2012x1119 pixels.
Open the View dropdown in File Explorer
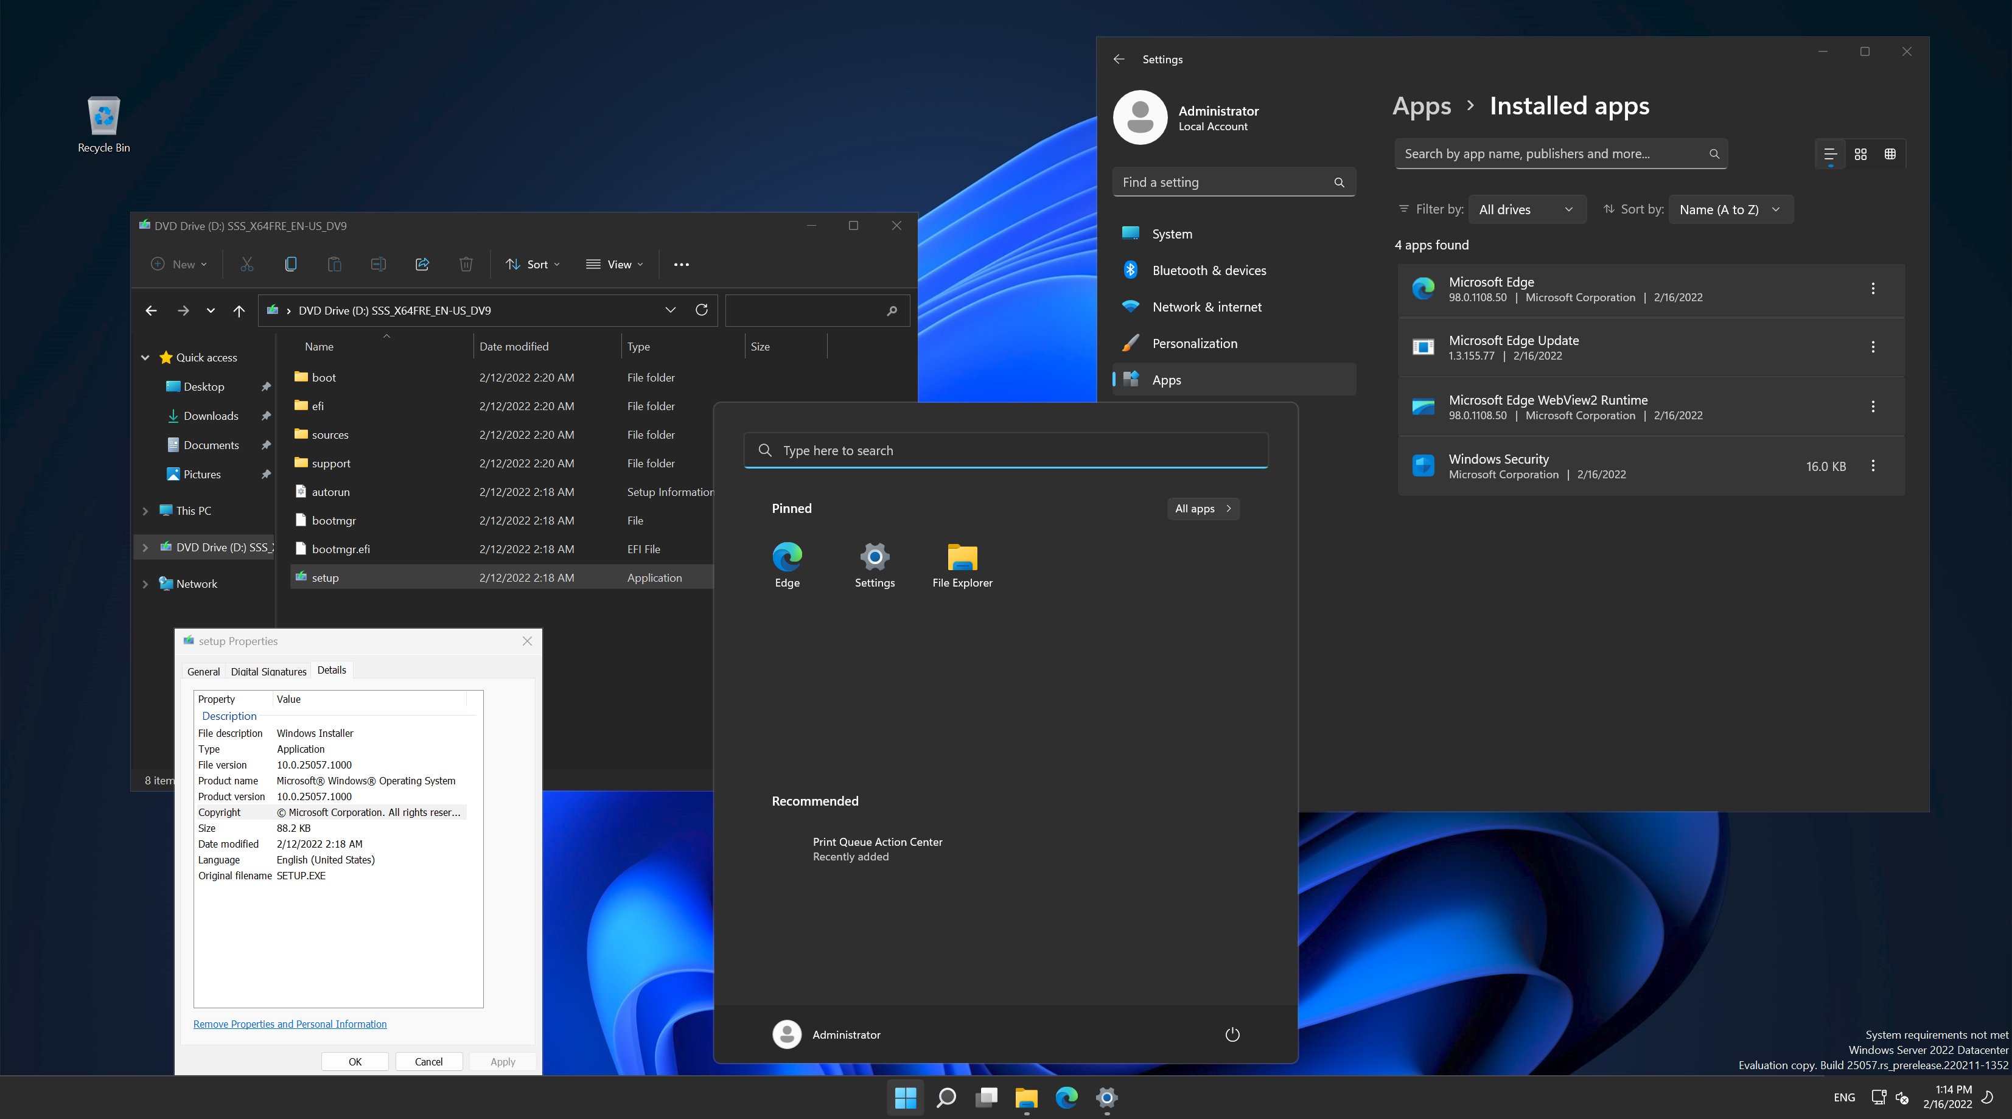[615, 264]
